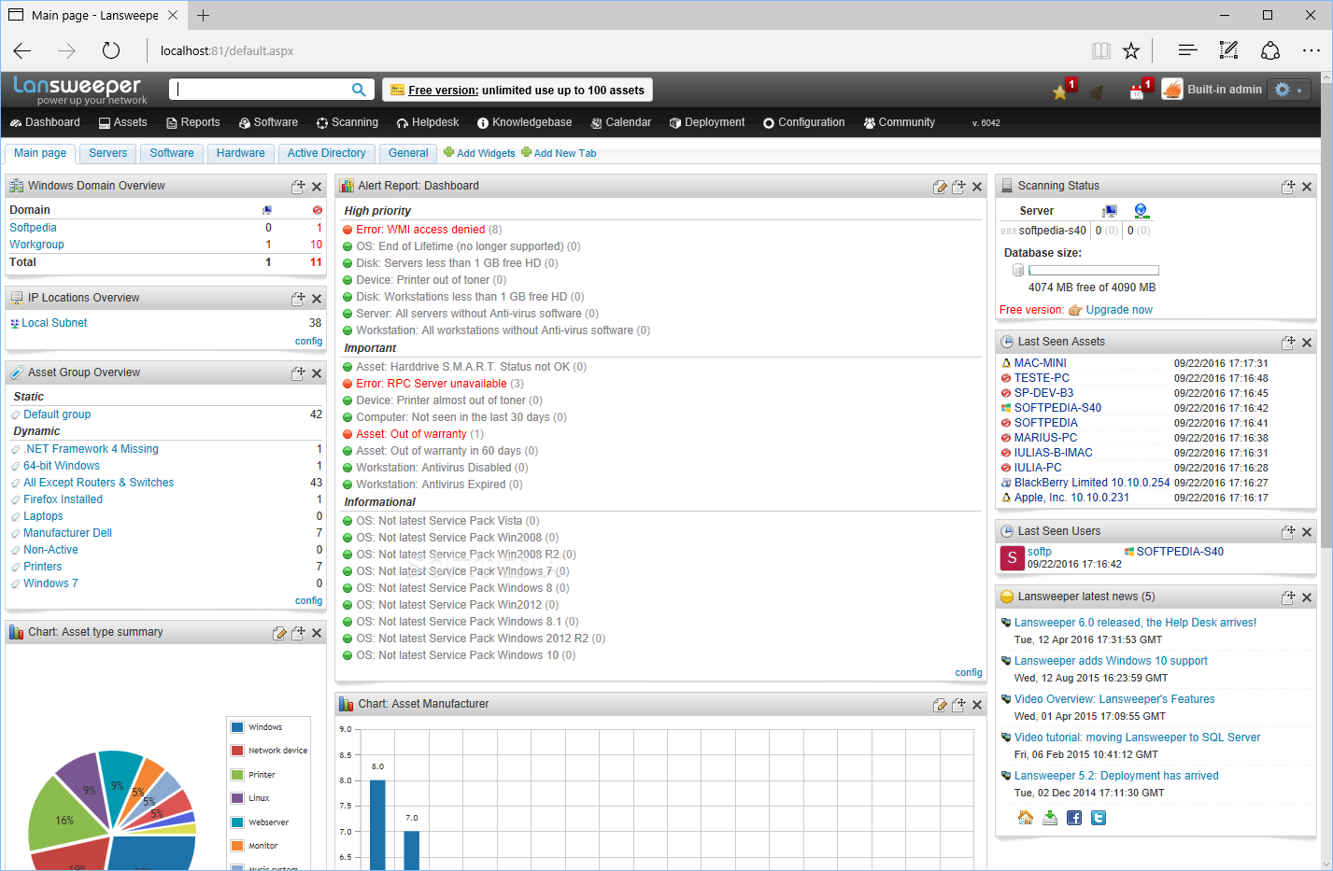The image size is (1333, 871).
Task: Click Add New Tab
Action: 559,153
